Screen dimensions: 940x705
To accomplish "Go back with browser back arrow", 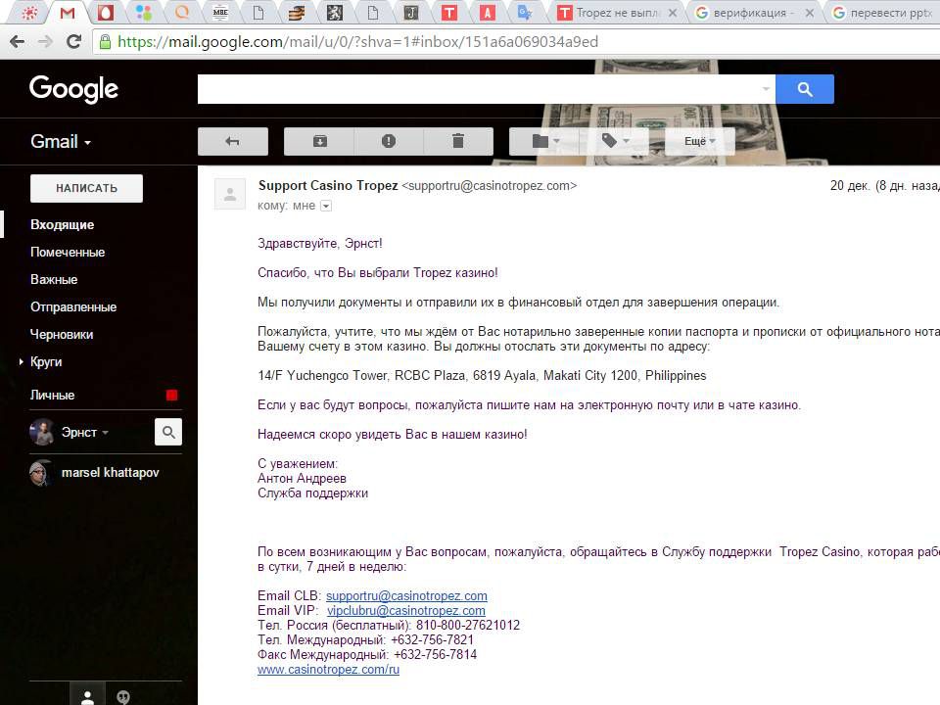I will 17,41.
